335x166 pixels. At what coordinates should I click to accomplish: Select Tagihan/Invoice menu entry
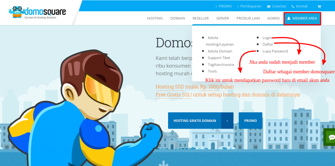point(221,64)
